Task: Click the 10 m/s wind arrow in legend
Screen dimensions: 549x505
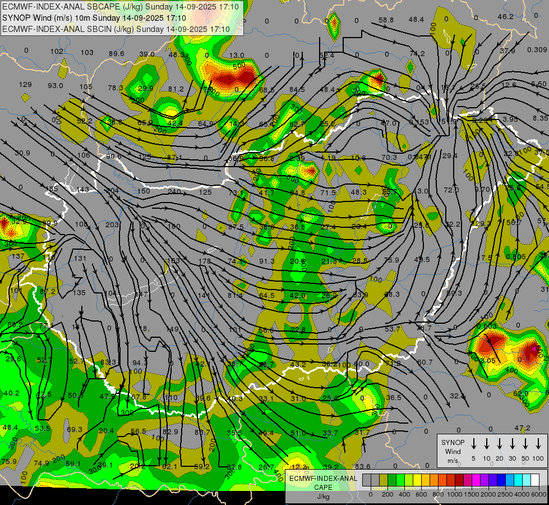Action: coord(487,444)
